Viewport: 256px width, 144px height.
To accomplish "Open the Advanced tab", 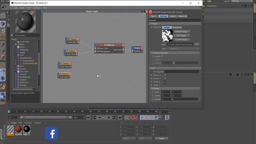I will tap(182, 16).
